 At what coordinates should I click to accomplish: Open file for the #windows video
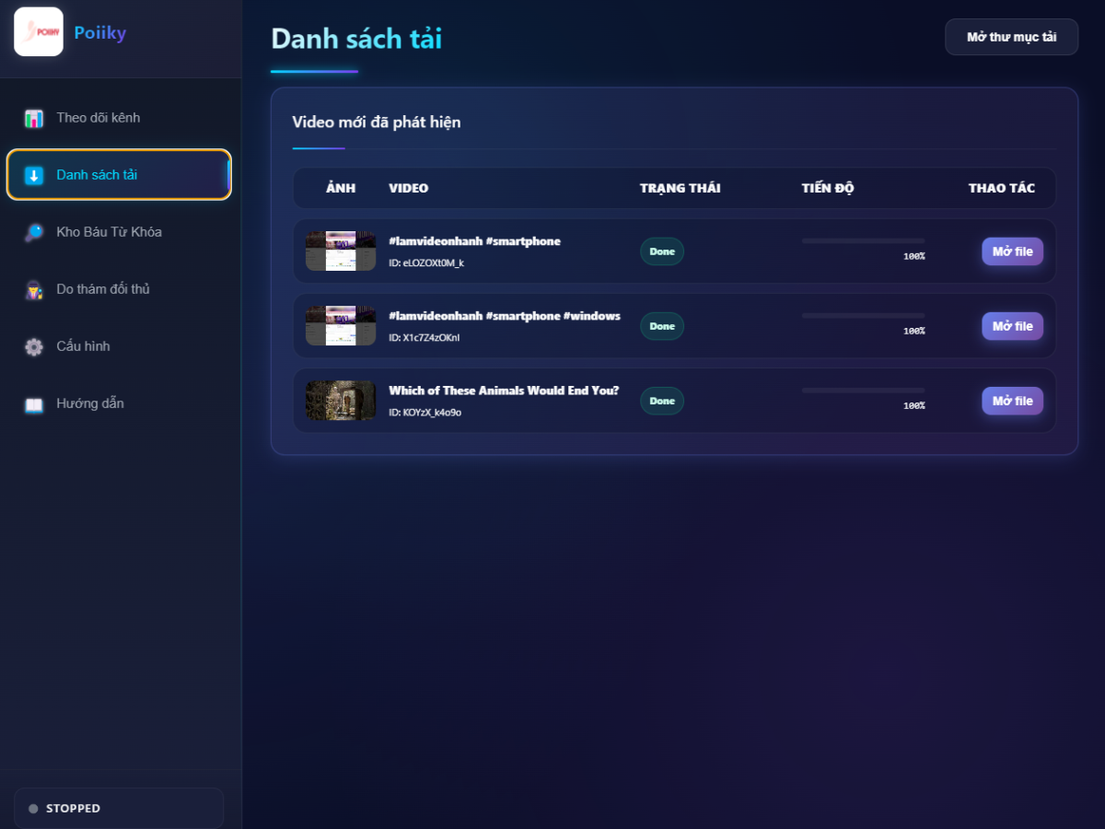click(x=1012, y=326)
